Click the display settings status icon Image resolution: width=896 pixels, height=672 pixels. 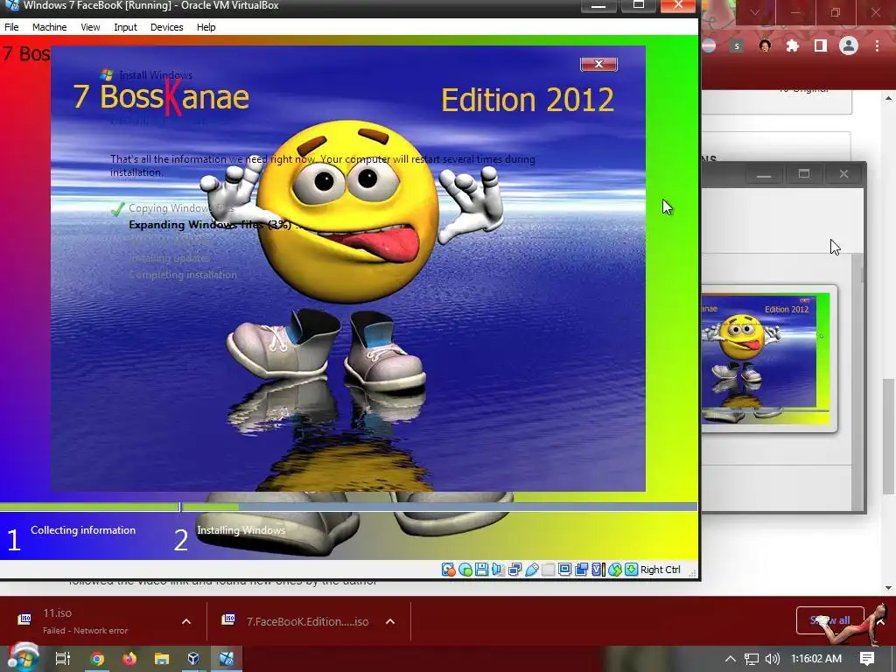click(564, 570)
